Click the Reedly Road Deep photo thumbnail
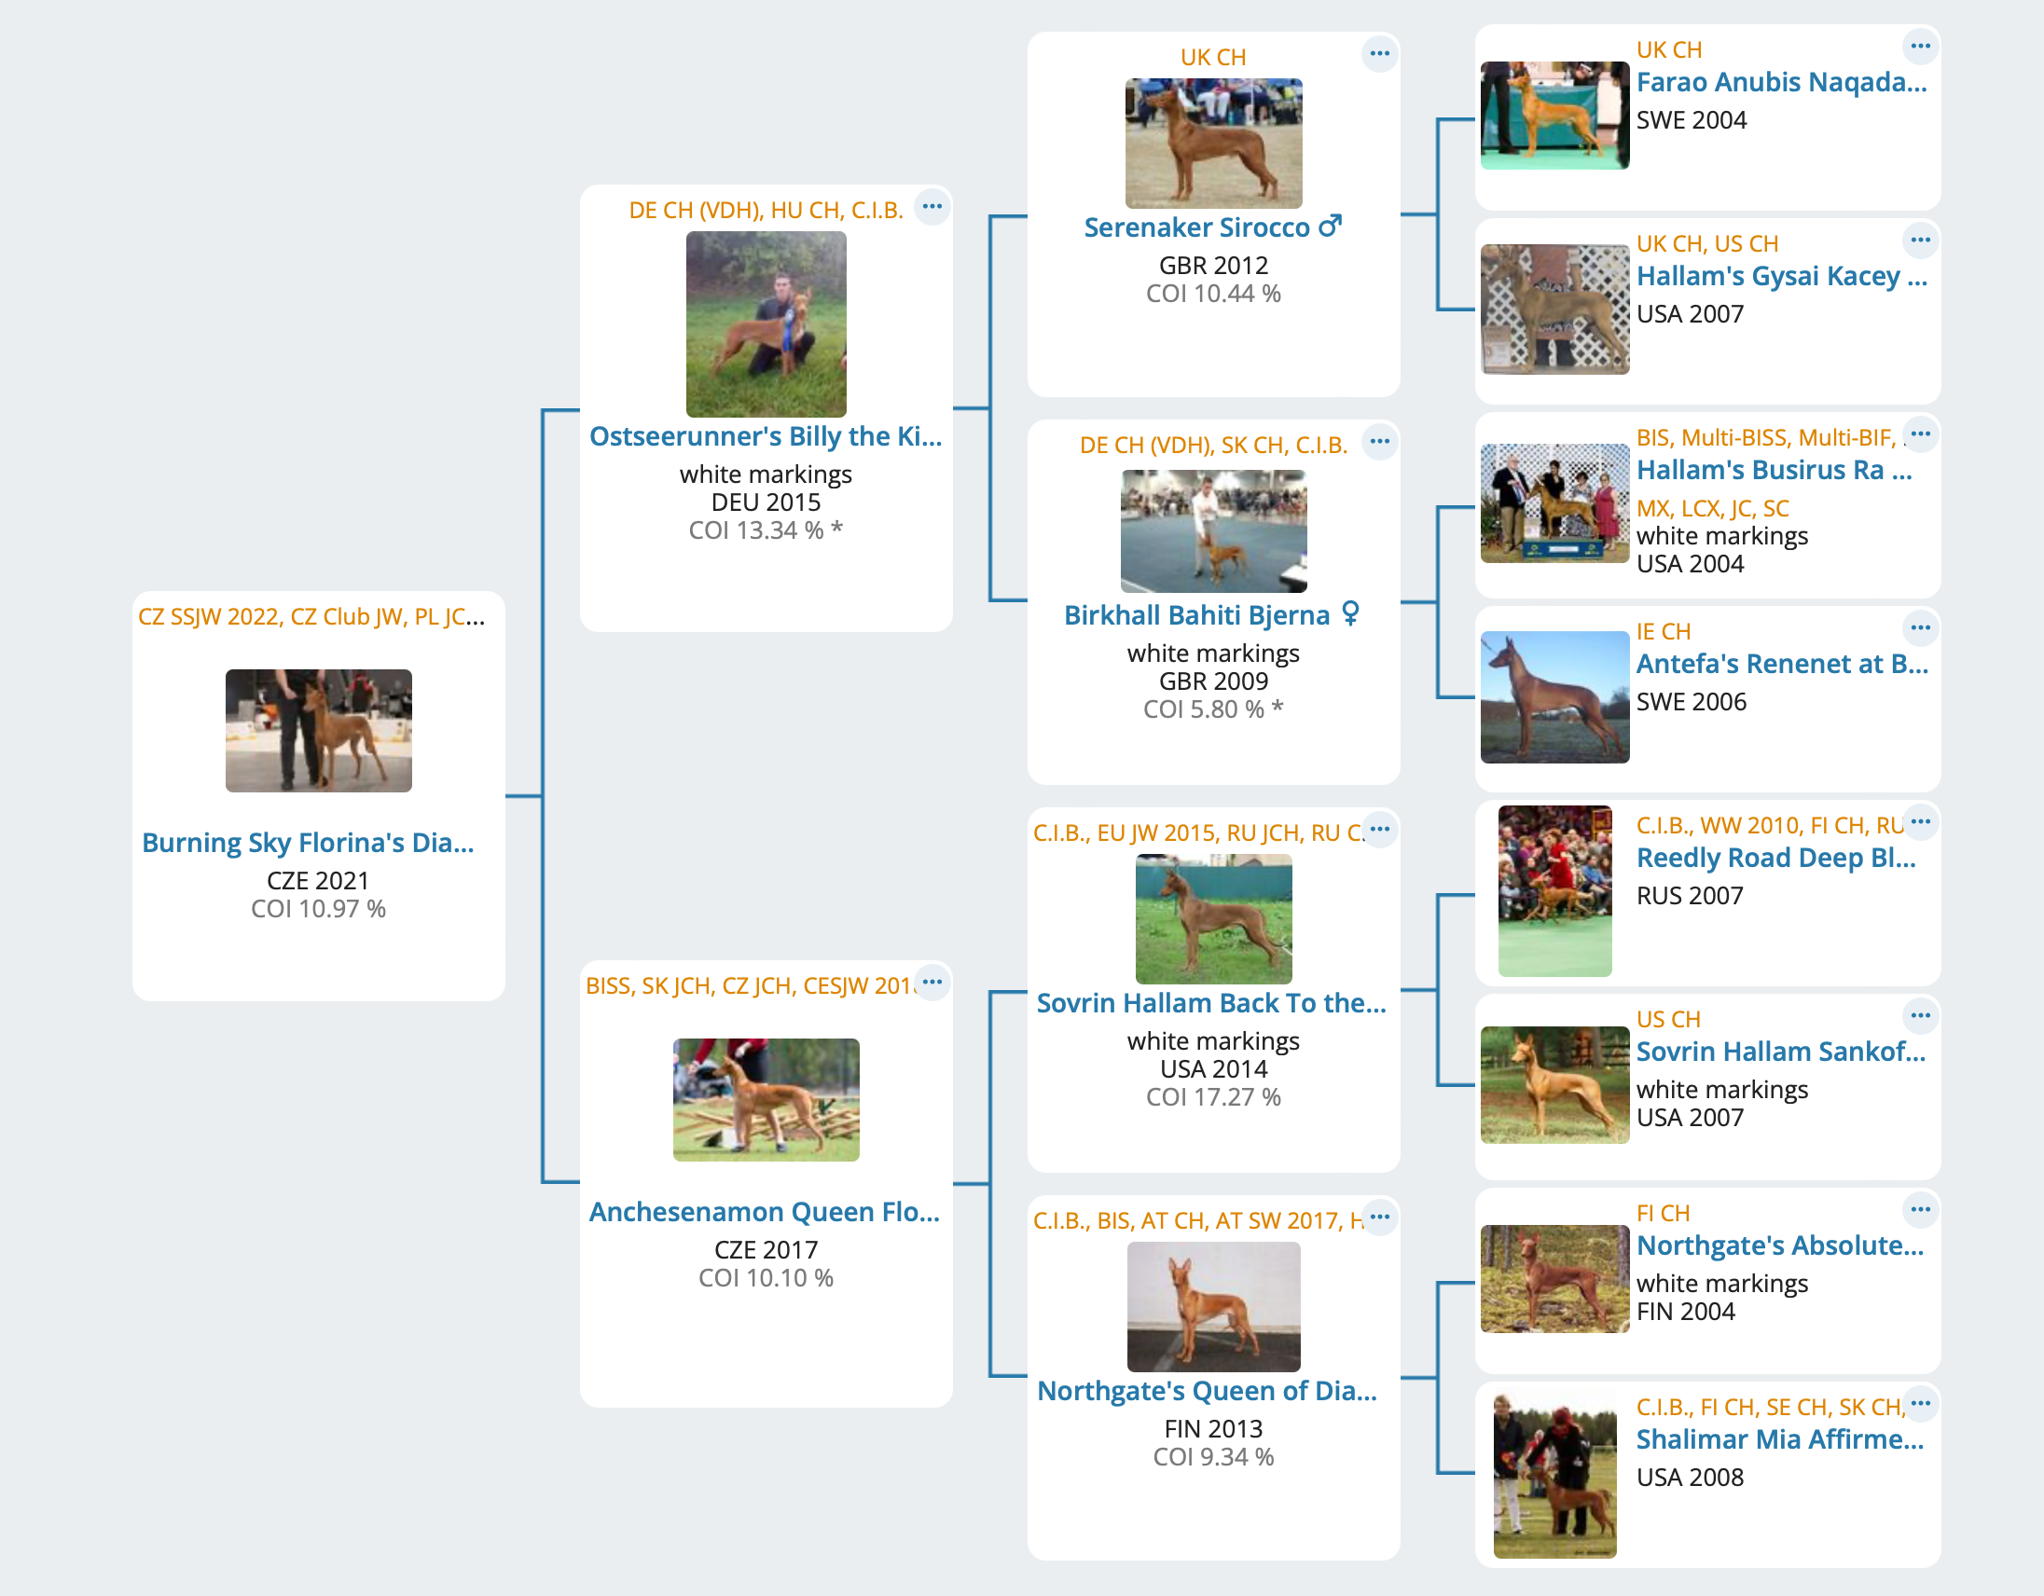This screenshot has height=1596, width=2044. pyautogui.click(x=1554, y=890)
